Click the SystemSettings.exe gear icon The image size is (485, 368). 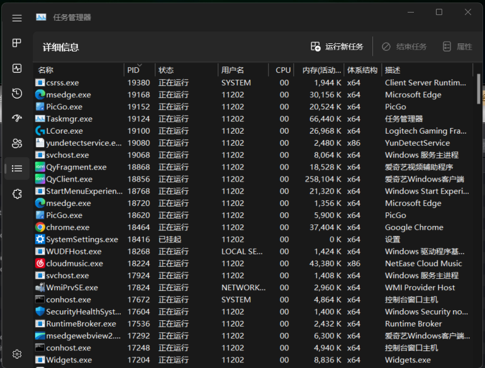tap(40, 239)
